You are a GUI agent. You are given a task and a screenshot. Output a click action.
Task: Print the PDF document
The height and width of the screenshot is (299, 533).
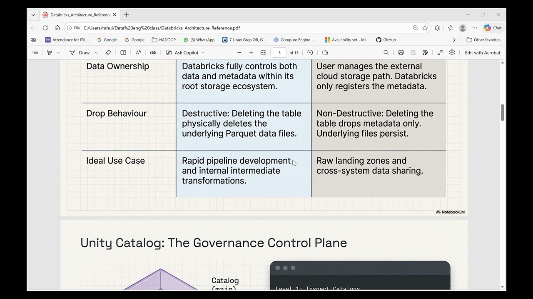tap(401, 53)
